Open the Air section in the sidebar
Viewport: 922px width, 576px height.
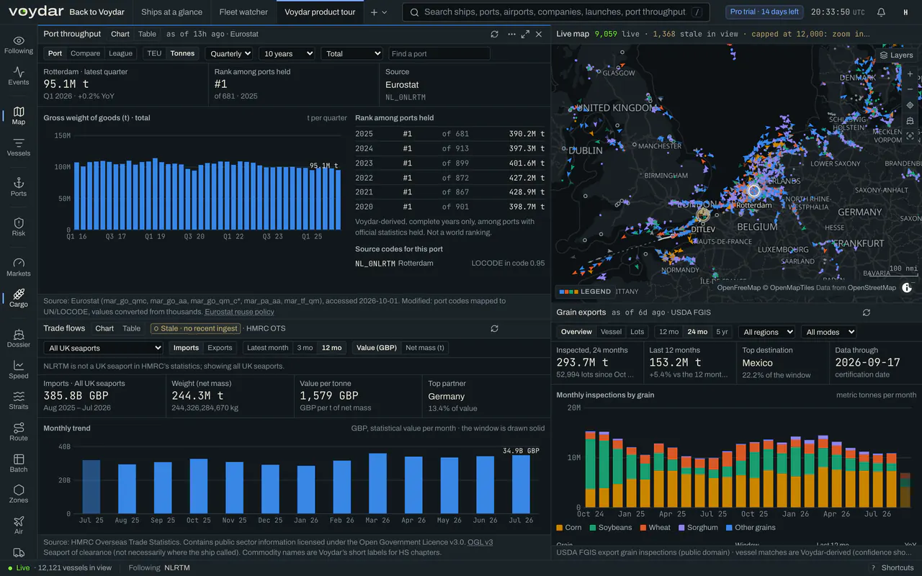click(x=19, y=525)
